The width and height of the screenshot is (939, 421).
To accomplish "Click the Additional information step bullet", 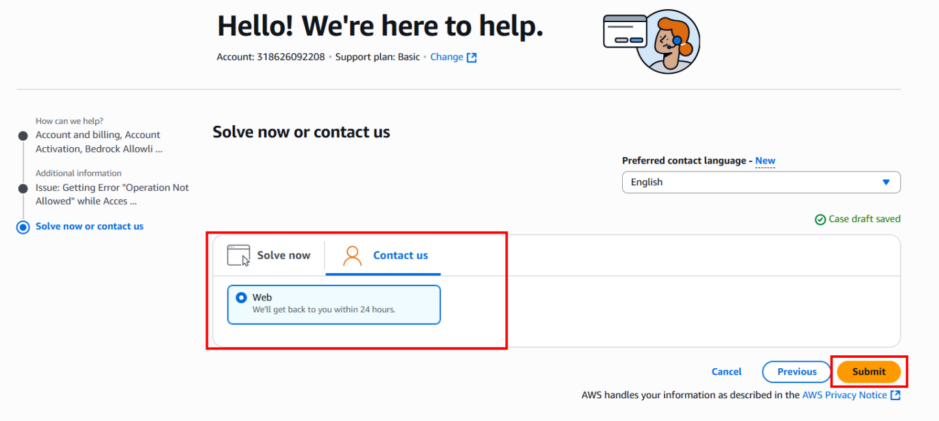I will [x=23, y=188].
